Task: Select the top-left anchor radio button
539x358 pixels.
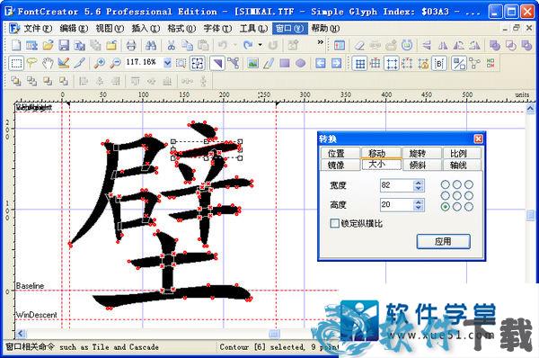Action: [445, 184]
